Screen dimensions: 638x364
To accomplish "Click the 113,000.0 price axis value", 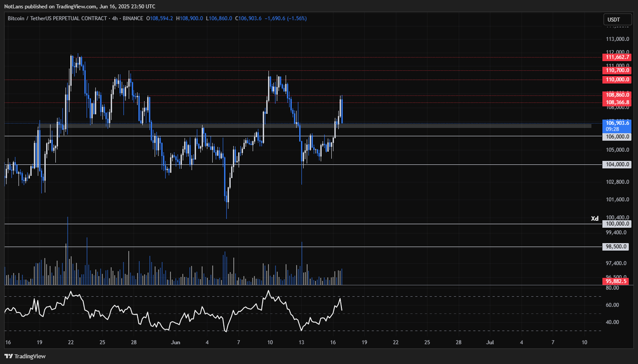I will pos(617,40).
